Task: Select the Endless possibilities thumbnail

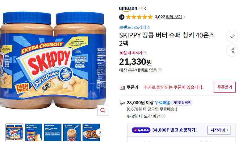Action: [x=91, y=132]
